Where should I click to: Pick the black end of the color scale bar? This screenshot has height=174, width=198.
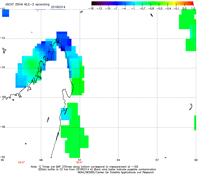(x=93, y=3)
